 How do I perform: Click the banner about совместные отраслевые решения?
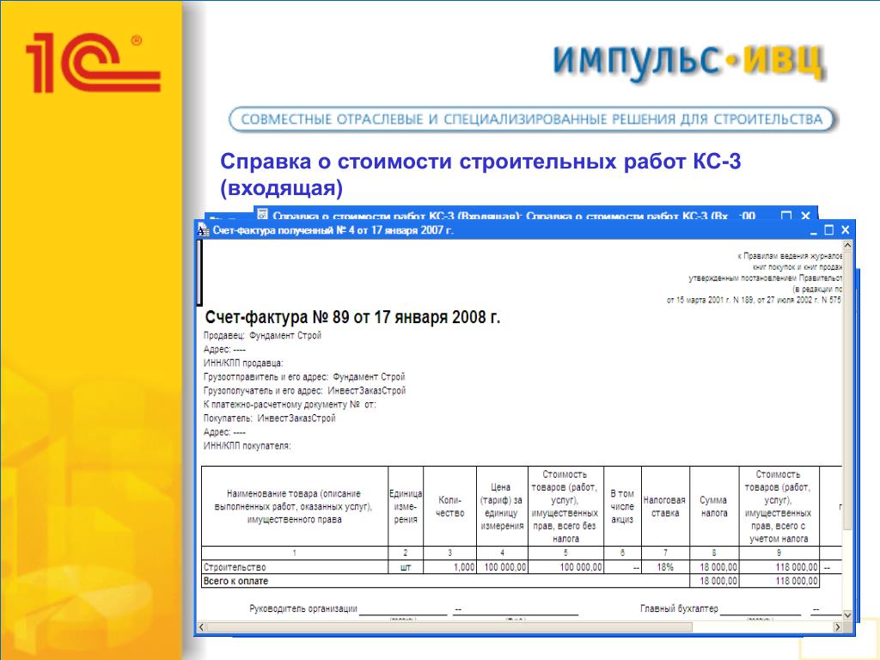point(532,119)
